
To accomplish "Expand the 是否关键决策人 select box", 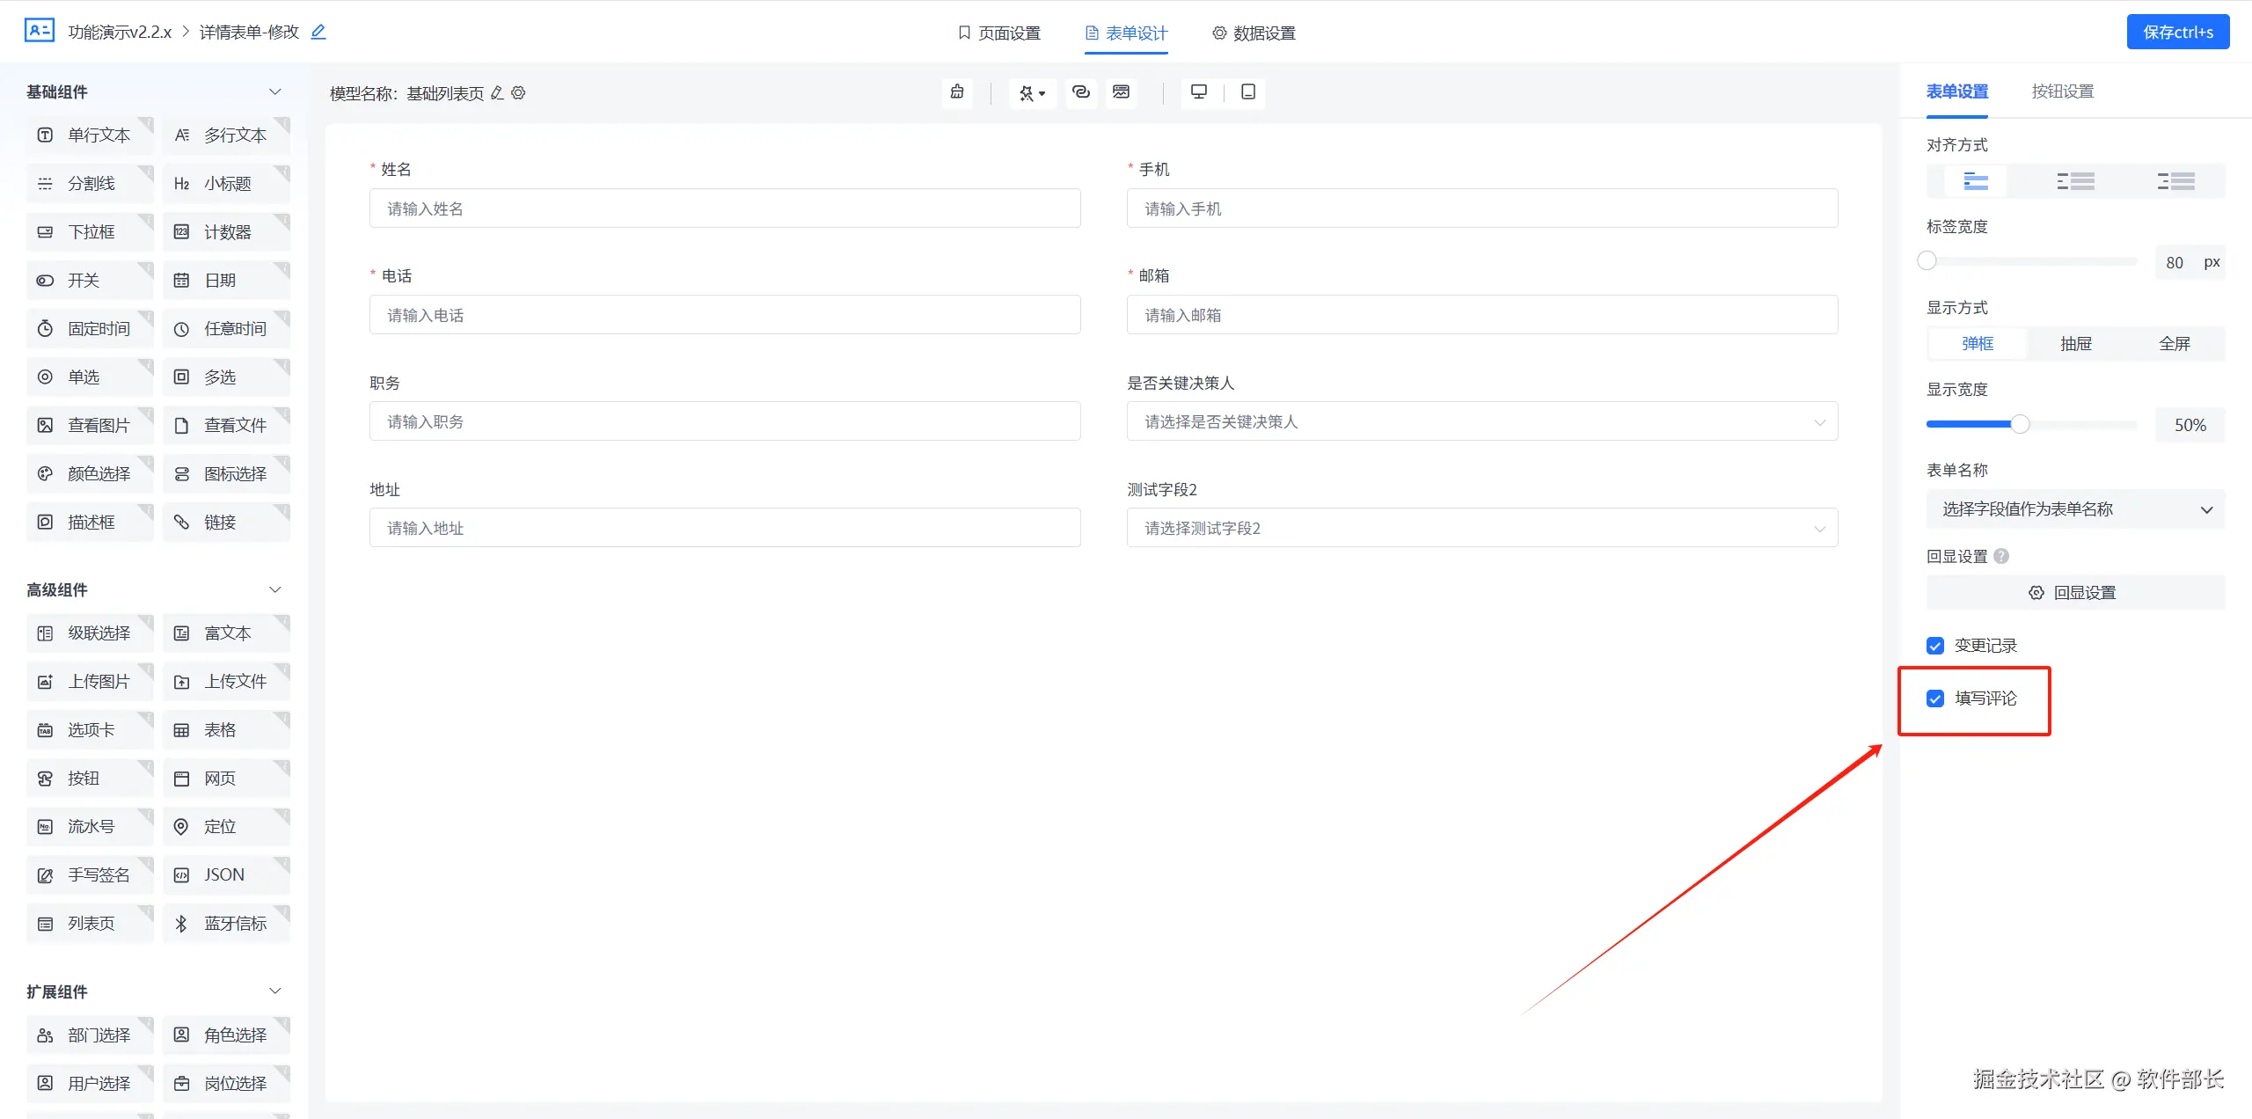I will (1481, 422).
